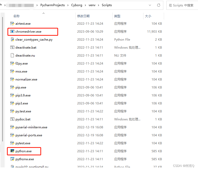Image resolution: width=198 pixels, height=170 pixels.
Task: Refresh the Scripts folder view
Action: click(159, 5)
